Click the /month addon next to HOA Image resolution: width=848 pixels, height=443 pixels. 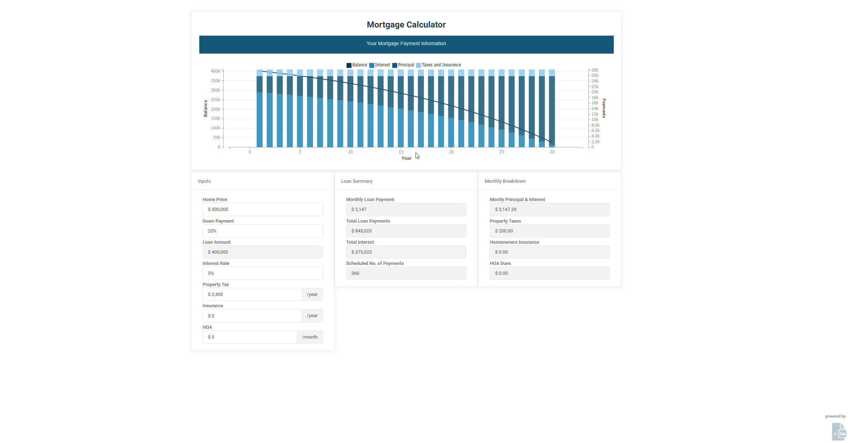[310, 337]
